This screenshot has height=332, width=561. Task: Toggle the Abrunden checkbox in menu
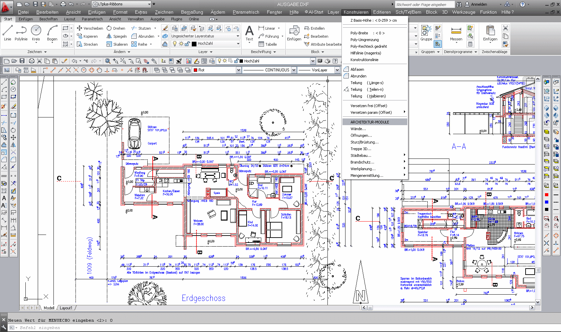tap(346, 76)
